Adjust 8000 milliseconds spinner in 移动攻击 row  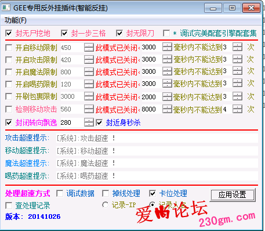coord(167,109)
